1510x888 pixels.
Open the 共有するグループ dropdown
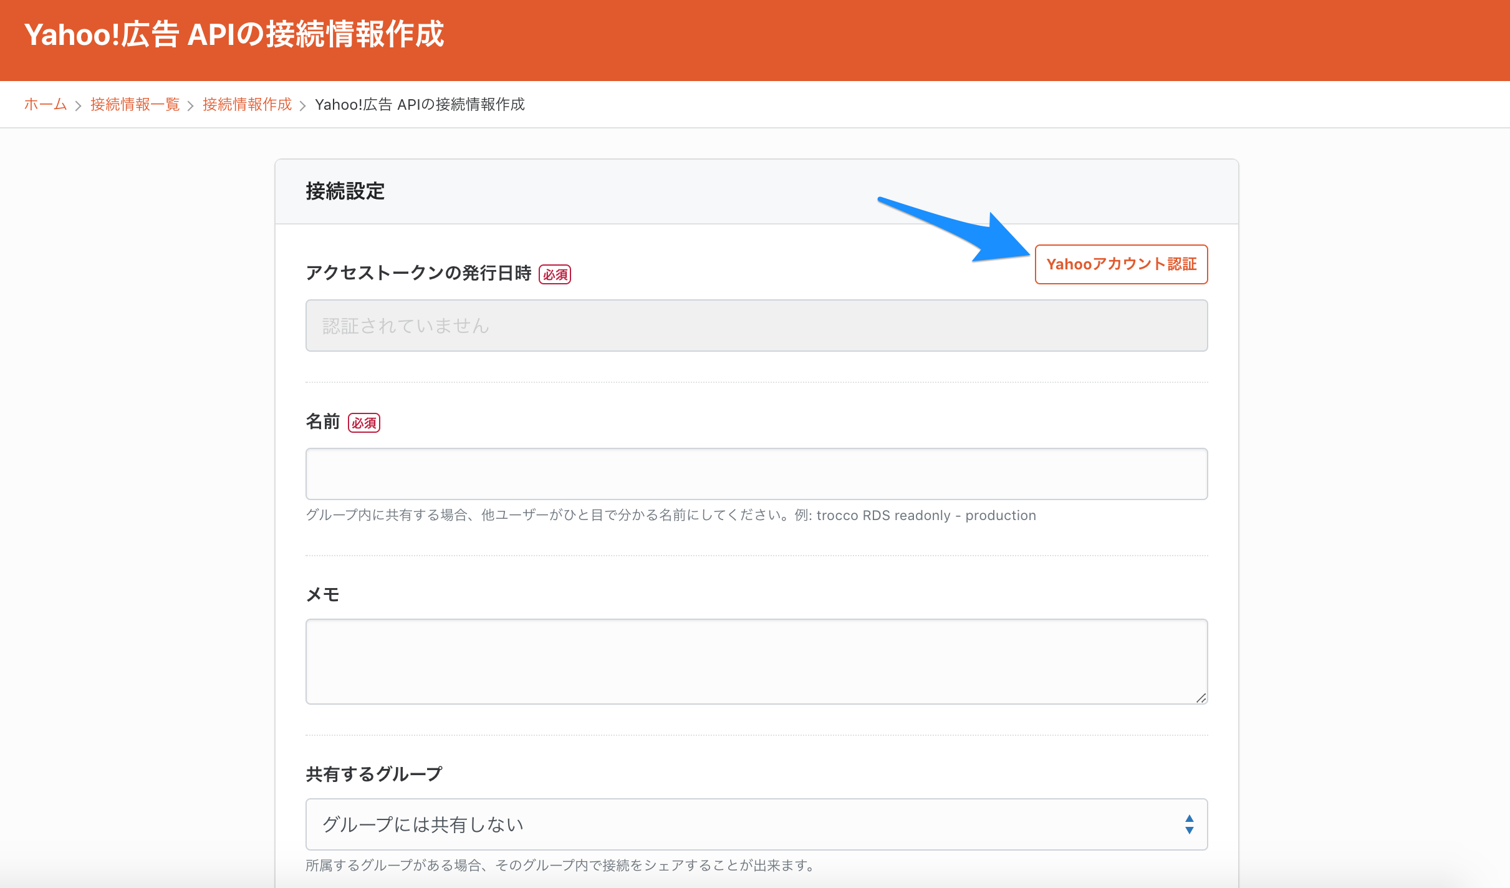pos(756,824)
